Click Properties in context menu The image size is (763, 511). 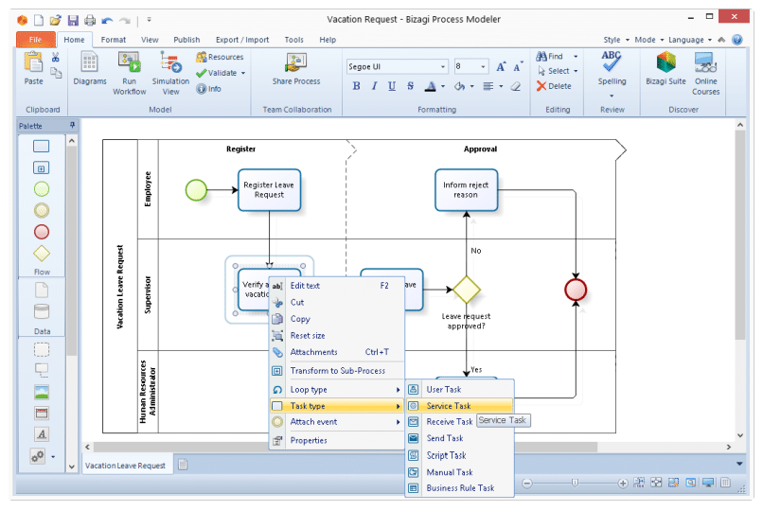coord(337,440)
